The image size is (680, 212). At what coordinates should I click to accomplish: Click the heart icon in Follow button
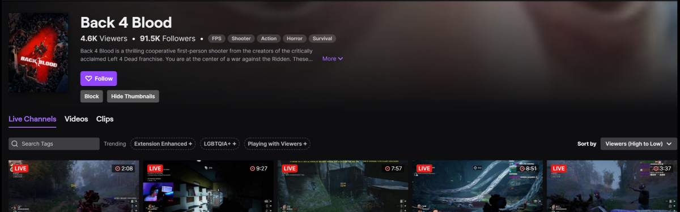point(88,79)
